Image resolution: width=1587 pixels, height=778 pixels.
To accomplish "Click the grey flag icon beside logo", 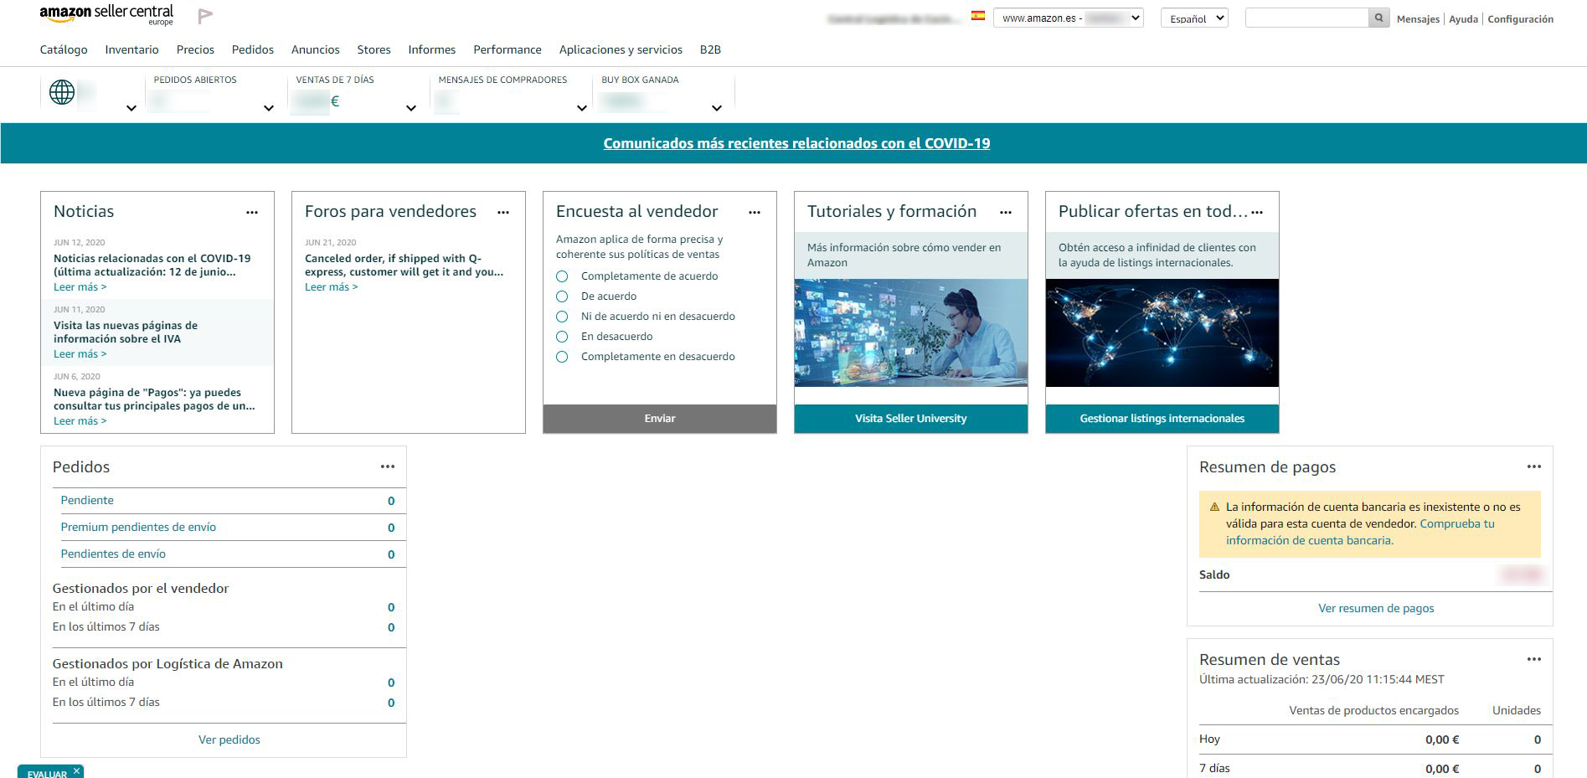I will 205,16.
